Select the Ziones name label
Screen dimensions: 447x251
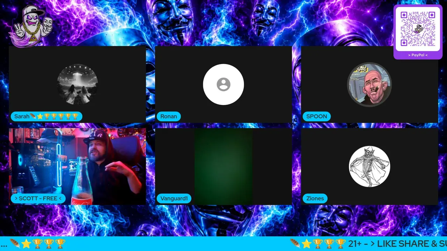pos(315,198)
